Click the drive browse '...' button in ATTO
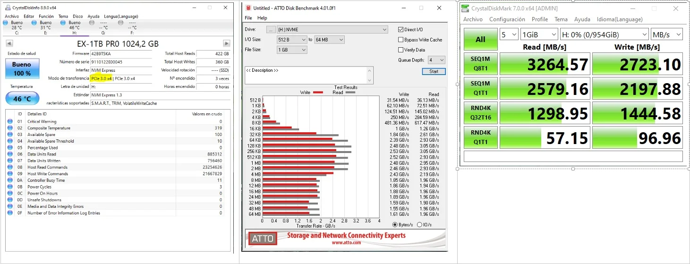 (x=271, y=30)
